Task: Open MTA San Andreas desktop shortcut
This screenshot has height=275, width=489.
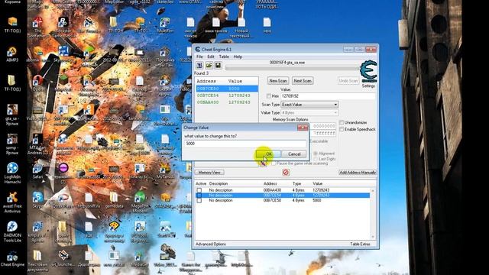Action: 37,144
